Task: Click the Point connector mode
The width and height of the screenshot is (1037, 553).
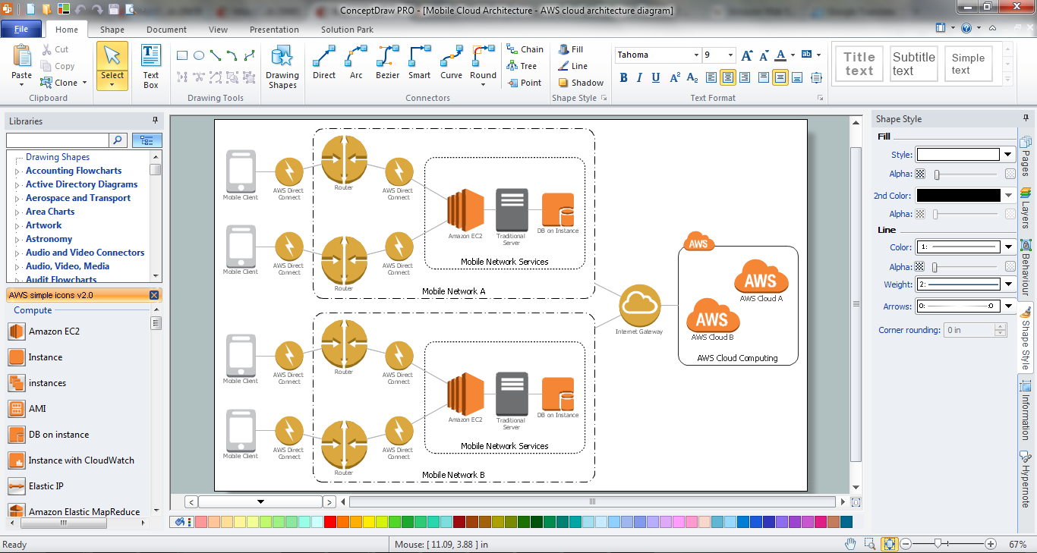Action: coord(524,83)
